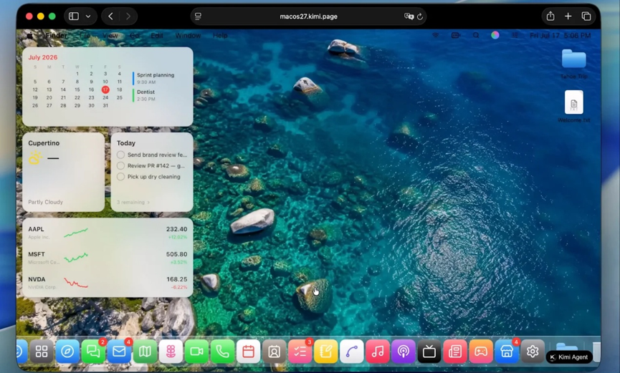Open Safari compass icon in the dock

coord(67,352)
